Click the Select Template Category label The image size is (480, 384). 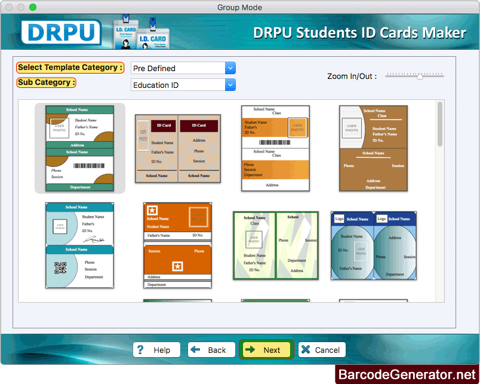coord(70,68)
